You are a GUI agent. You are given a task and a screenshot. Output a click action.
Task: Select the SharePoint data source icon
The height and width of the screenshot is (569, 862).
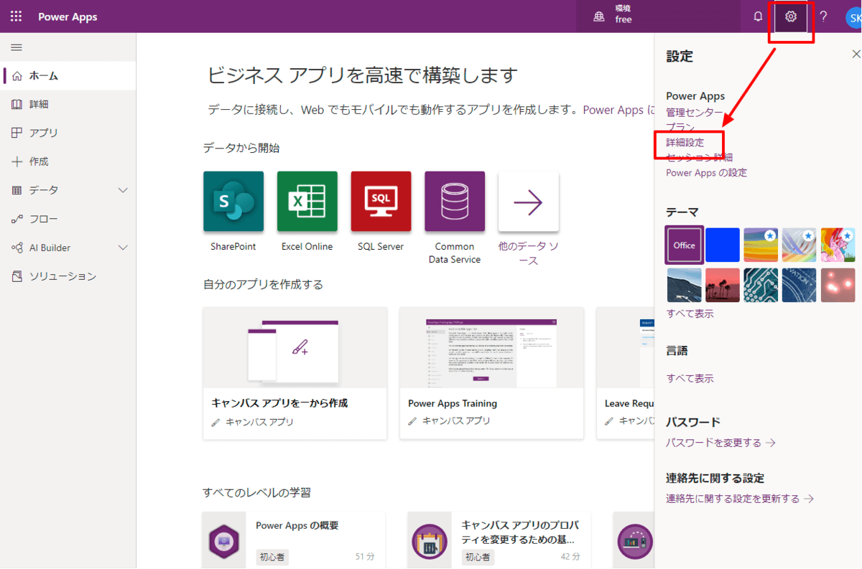pos(233,202)
